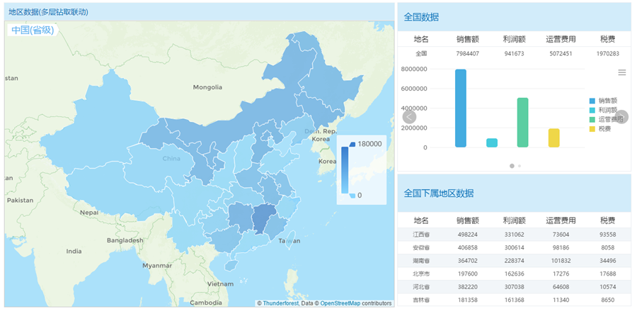Image resolution: width=637 pixels, height=309 pixels.
Task: Toggle 运营费用 series in chart legend
Action: (606, 119)
